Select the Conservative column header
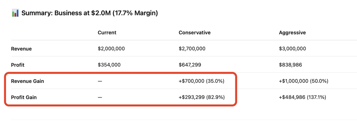Screen dimensions: 357x123 click(195, 32)
